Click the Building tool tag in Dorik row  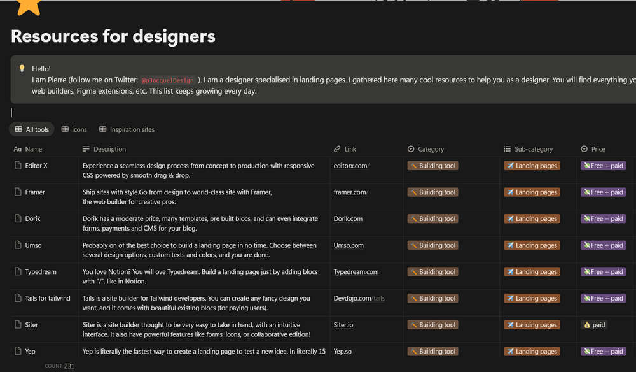432,218
